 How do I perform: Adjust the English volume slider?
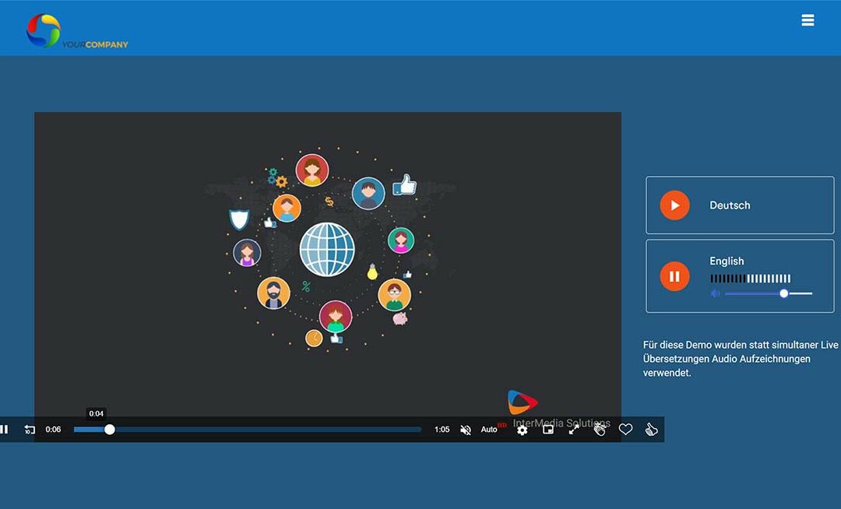(x=769, y=293)
